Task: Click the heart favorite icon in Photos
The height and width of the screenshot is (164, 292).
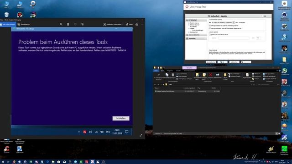Action: 75,24
